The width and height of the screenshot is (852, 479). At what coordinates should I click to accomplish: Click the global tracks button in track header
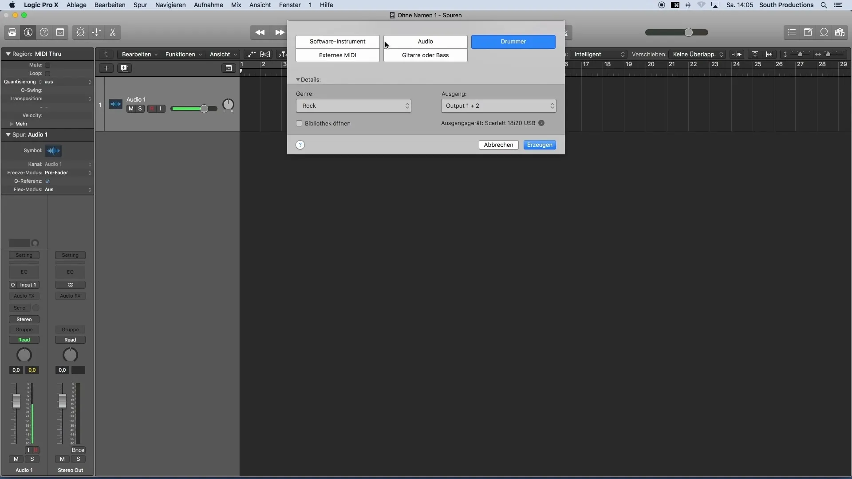[x=229, y=68]
